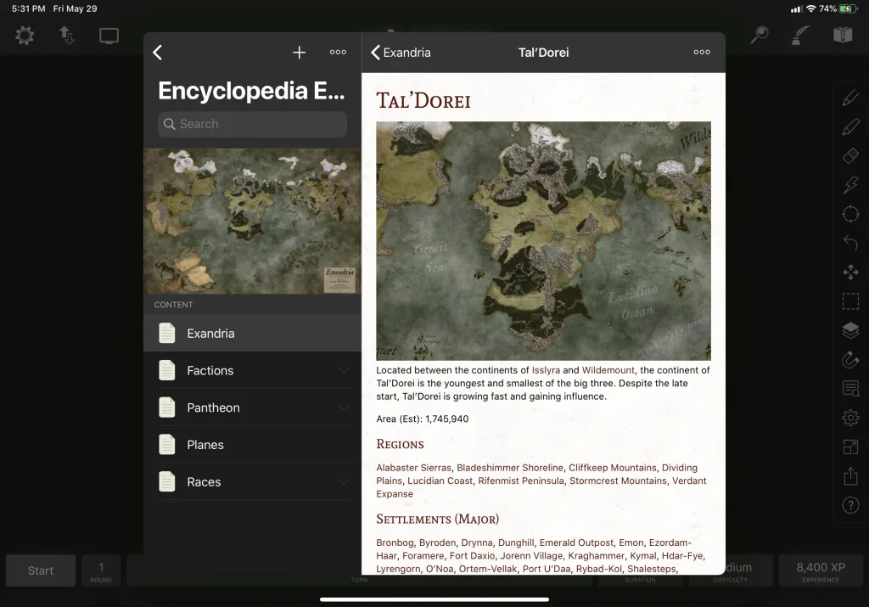This screenshot has height=607, width=869.
Task: Follow the Isslyra link
Action: [x=546, y=370]
